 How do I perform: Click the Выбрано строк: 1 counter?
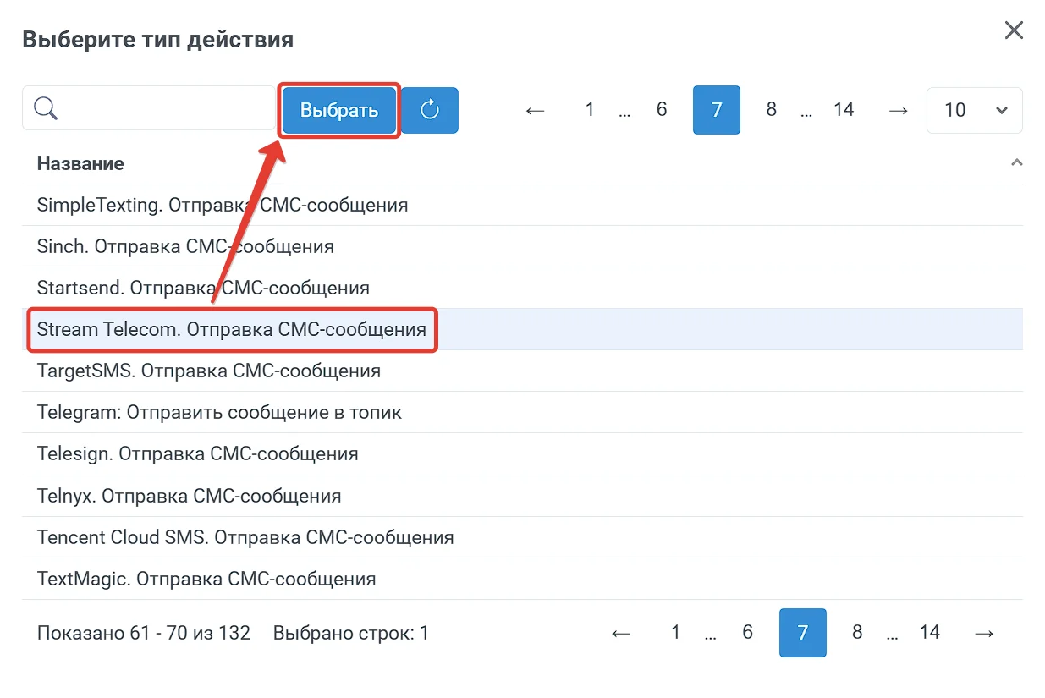(x=351, y=633)
